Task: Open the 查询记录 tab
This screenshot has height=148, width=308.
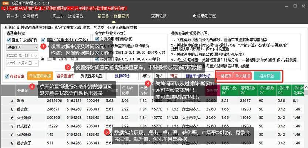Action: (159, 16)
